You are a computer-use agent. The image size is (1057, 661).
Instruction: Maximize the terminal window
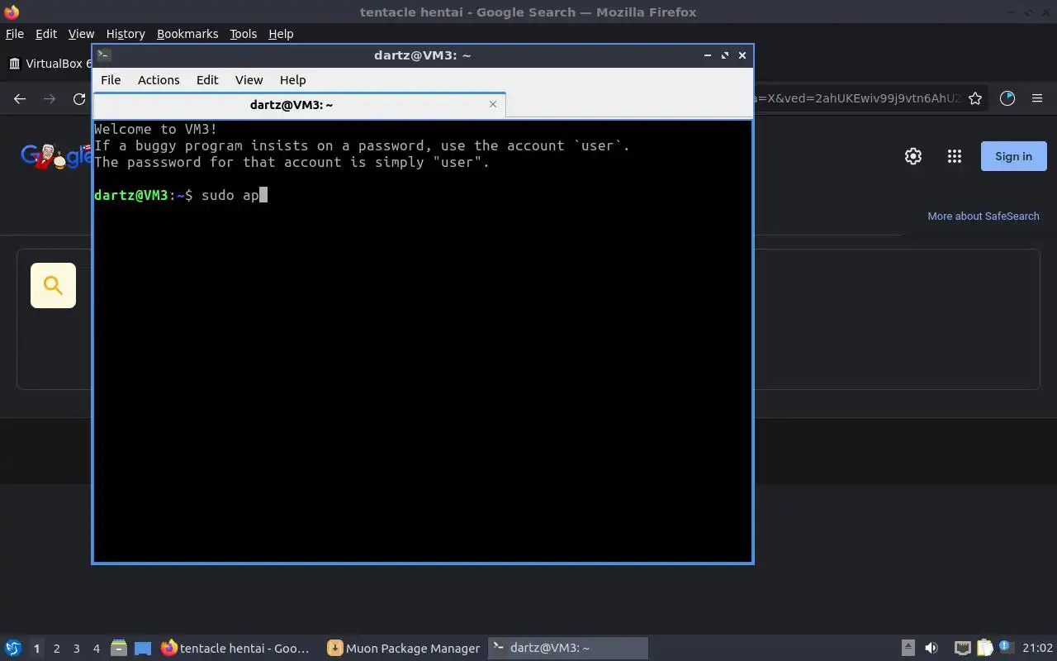[725, 55]
